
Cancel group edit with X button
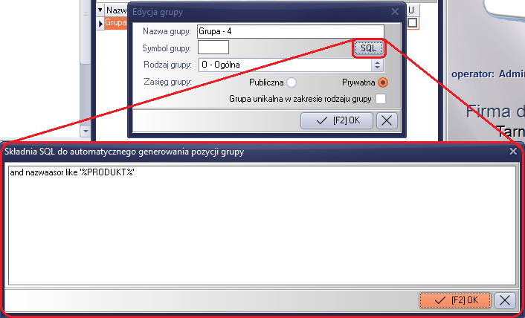pyautogui.click(x=387, y=120)
